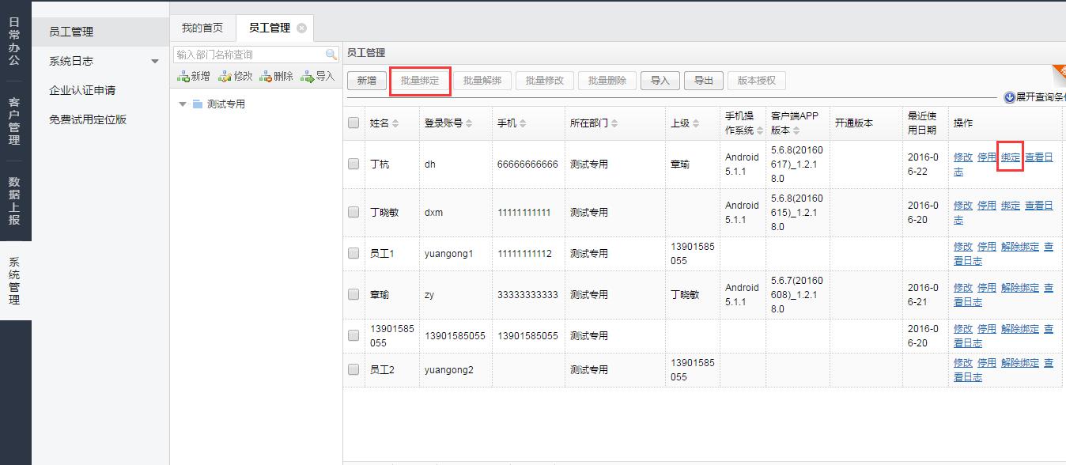
Task: Expand the 系统日志 sidebar dropdown arrow
Action: [x=155, y=62]
